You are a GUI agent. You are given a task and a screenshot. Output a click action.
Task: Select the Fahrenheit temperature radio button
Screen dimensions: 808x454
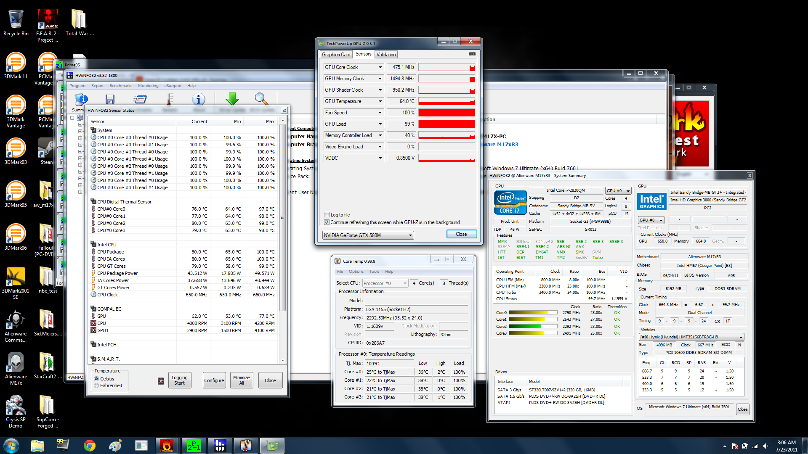(x=96, y=385)
